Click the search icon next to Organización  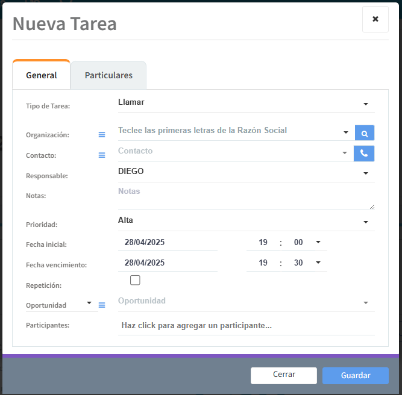point(364,133)
